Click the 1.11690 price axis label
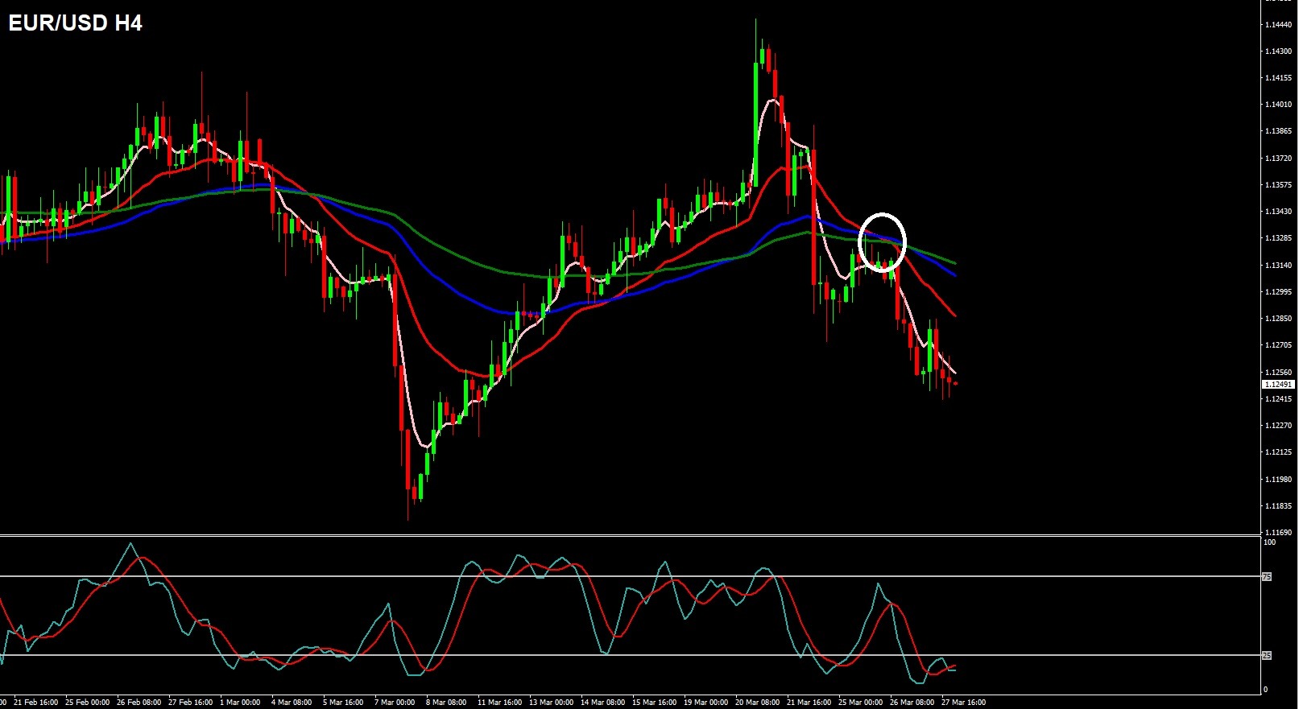The width and height of the screenshot is (1299, 709). click(1278, 533)
